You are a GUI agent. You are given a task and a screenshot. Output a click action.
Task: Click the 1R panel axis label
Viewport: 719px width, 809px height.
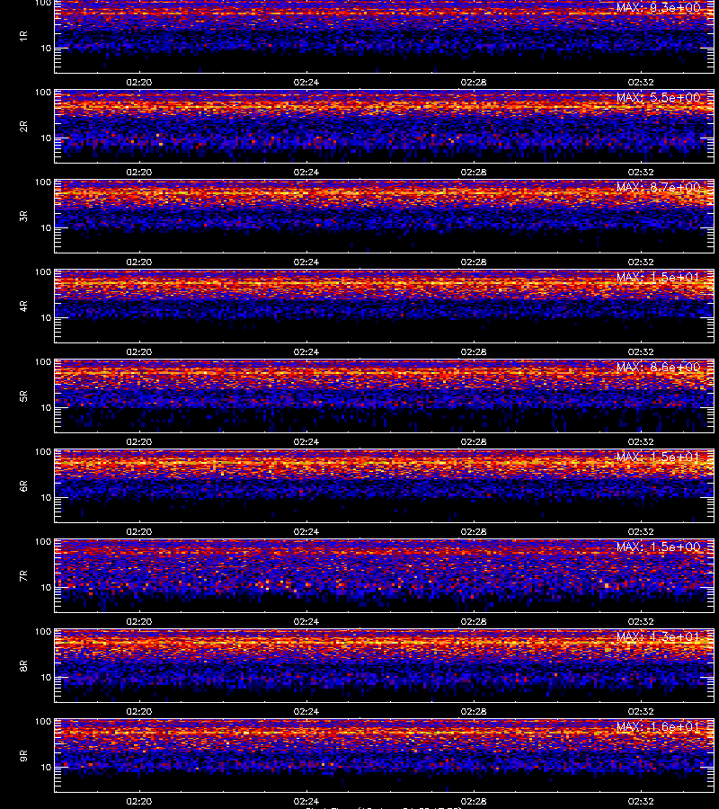click(23, 36)
